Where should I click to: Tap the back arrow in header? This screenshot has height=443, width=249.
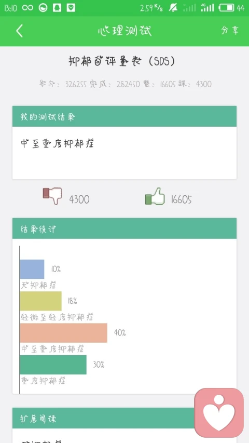(x=19, y=31)
